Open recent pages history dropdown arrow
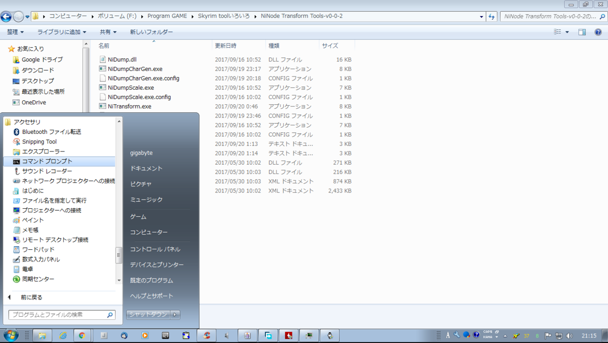 [x=27, y=17]
